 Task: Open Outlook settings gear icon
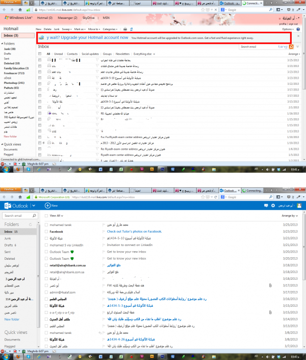point(273,206)
